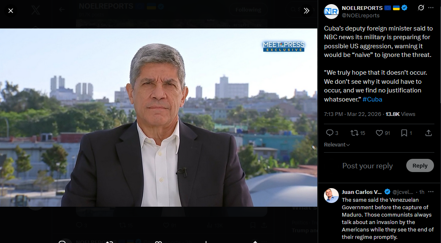Open more options on Juan Carlos reply
This screenshot has width=441, height=243.
[x=431, y=192]
